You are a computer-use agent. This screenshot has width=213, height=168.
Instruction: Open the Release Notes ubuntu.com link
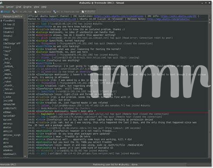(x=169, y=19)
